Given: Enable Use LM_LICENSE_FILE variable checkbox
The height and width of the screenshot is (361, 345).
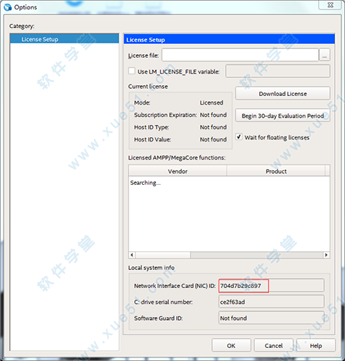Looking at the screenshot, I should coord(131,71).
